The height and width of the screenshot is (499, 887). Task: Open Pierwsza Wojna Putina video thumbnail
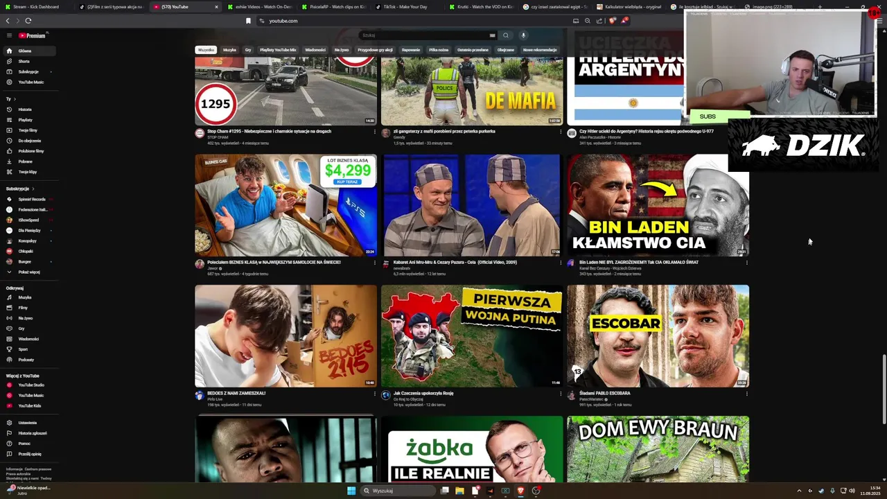tap(472, 336)
